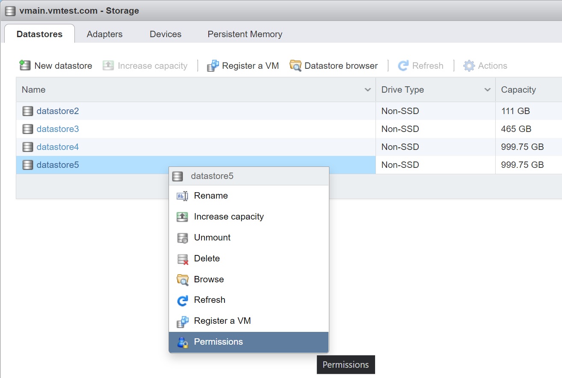Viewport: 562px width, 378px height.
Task: Open the Drive Type column dropdown arrow
Action: click(x=487, y=90)
